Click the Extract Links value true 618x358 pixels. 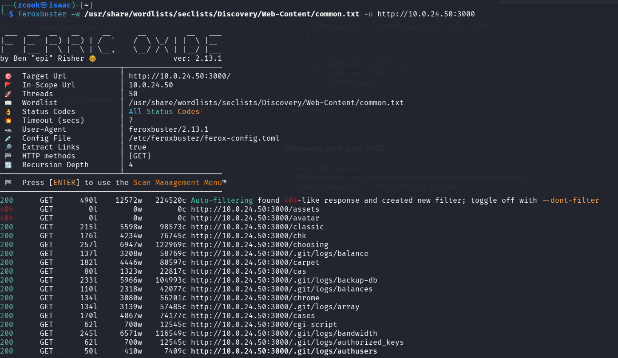click(138, 147)
